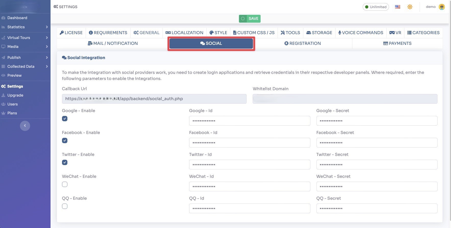This screenshot has height=228, width=451.
Task: Click the drive icon on Storage tab
Action: [309, 33]
